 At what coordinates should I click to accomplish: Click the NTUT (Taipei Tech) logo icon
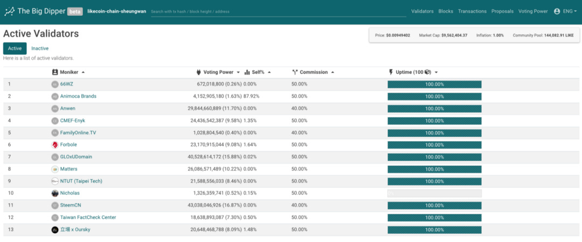(x=55, y=181)
